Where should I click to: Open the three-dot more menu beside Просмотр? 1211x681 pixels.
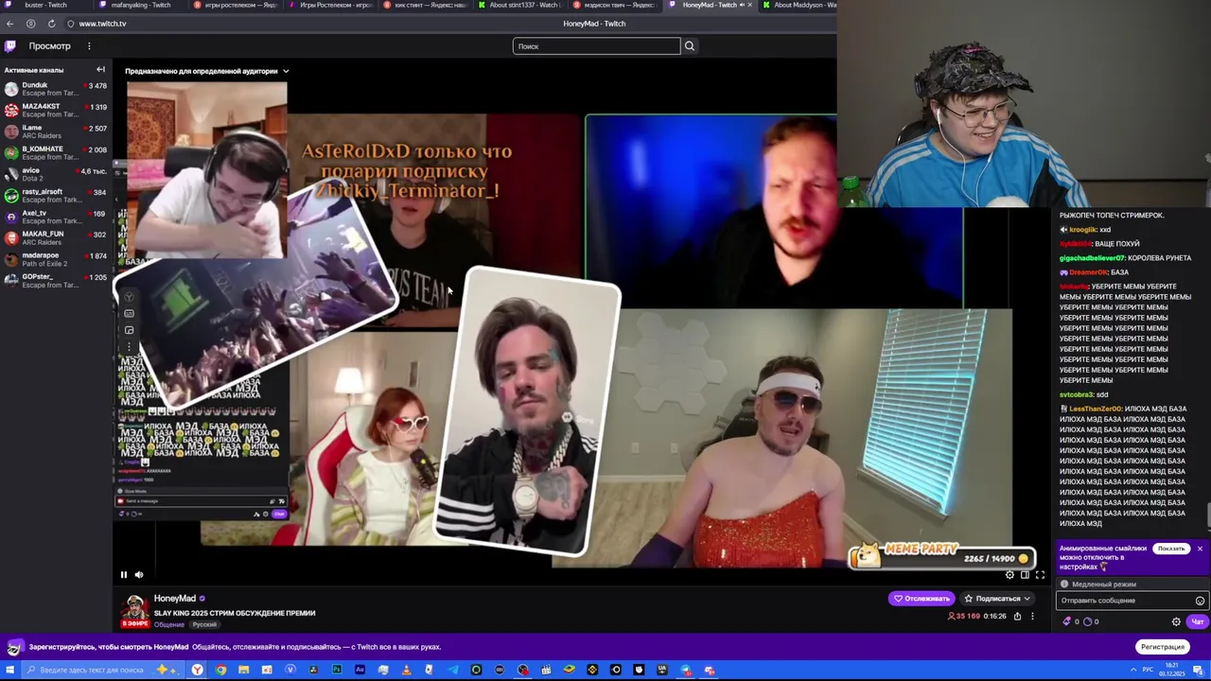pos(89,45)
